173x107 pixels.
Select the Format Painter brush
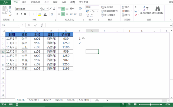10,15
